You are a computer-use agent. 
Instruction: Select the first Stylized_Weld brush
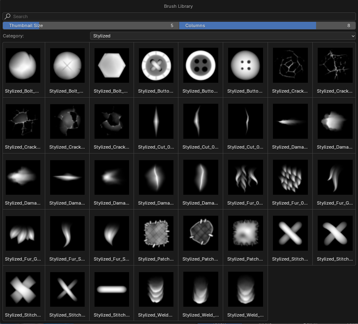click(x=156, y=289)
